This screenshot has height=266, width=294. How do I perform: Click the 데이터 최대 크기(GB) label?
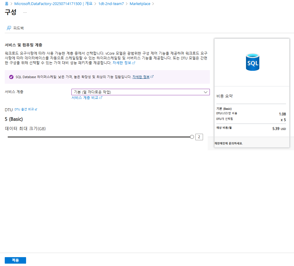25,129
